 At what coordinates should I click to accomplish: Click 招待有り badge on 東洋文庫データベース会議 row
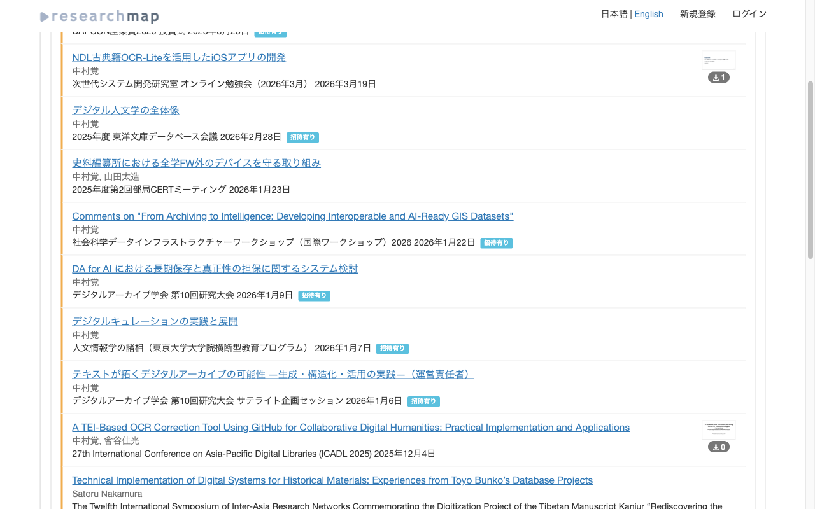click(302, 137)
